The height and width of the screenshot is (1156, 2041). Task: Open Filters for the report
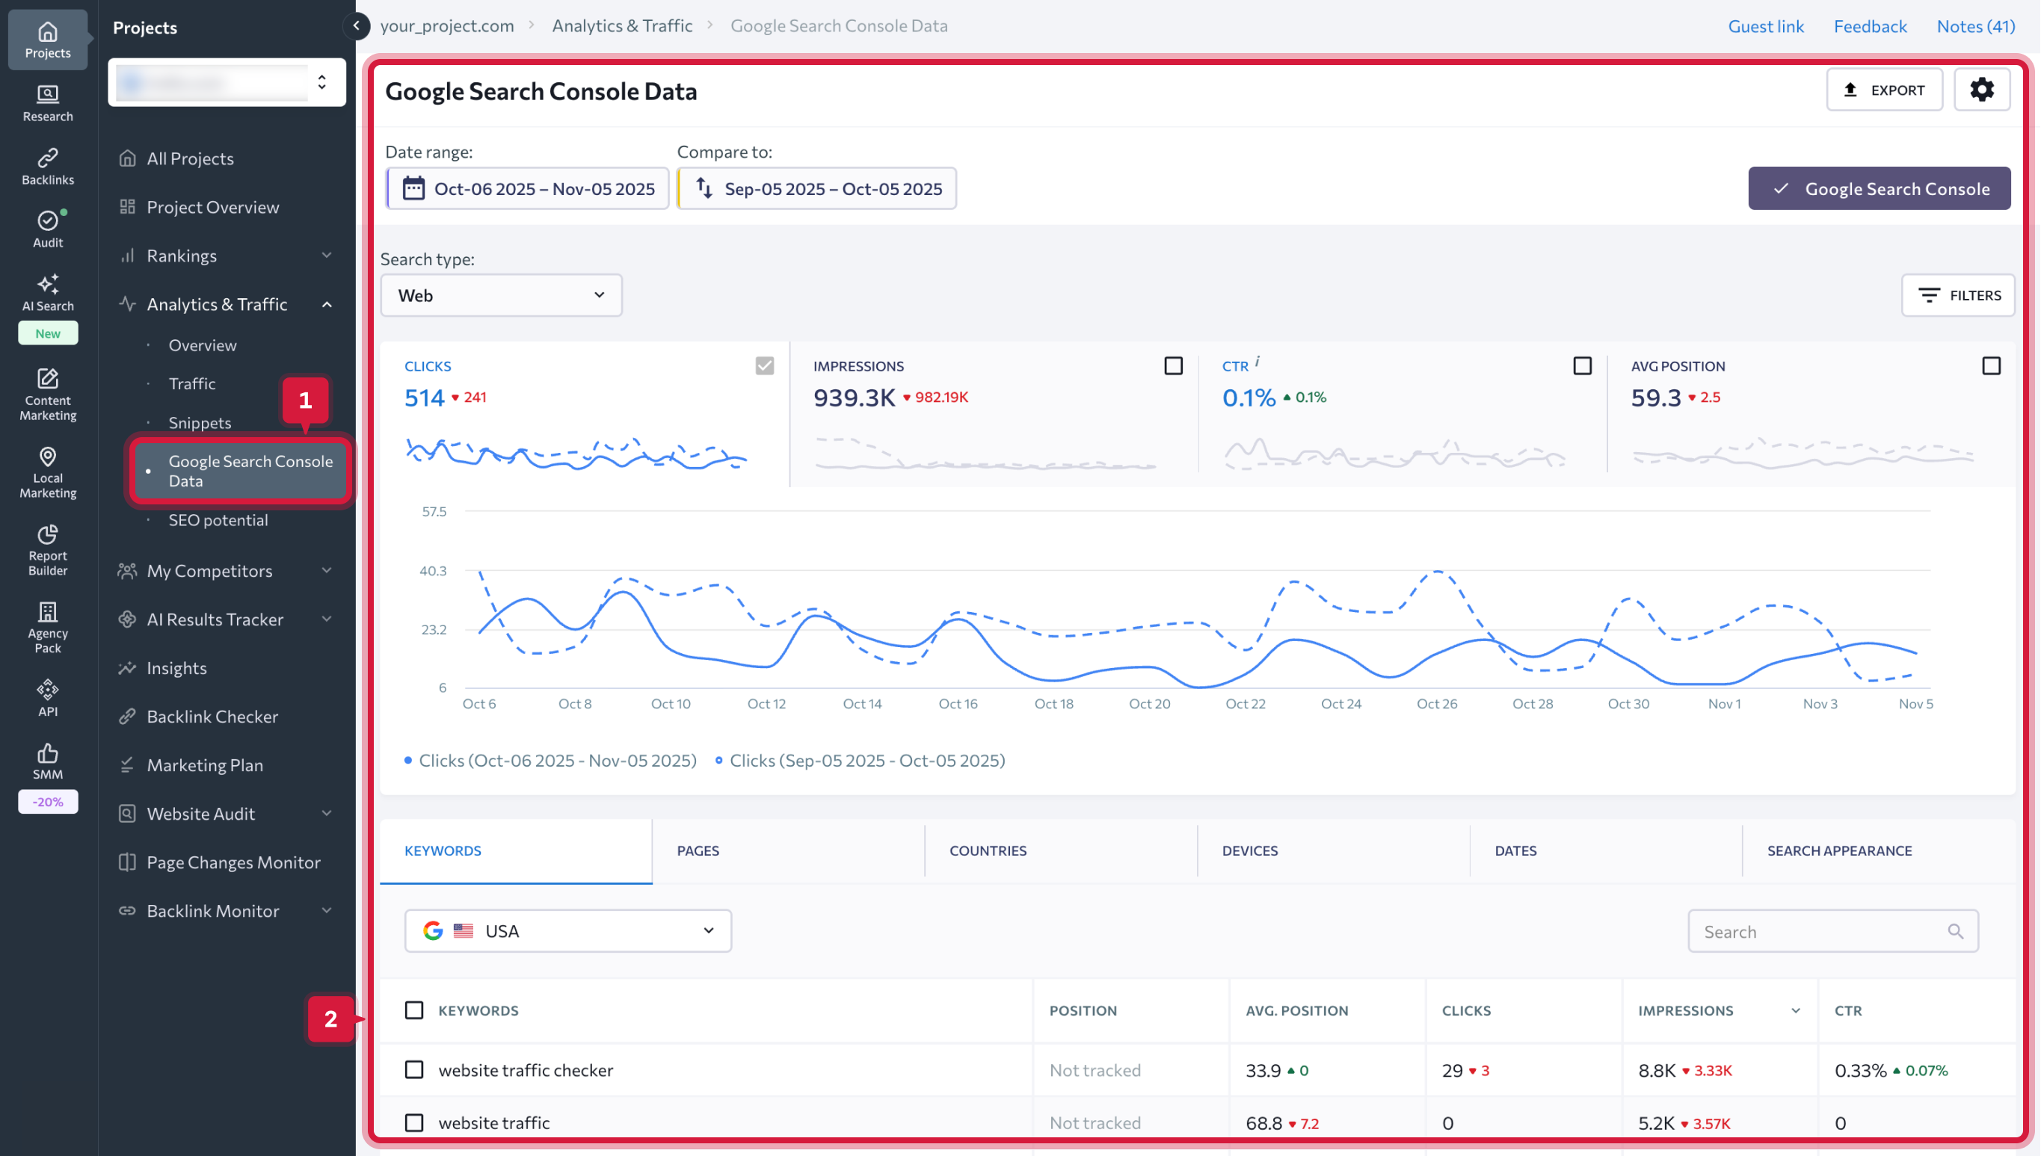1957,294
